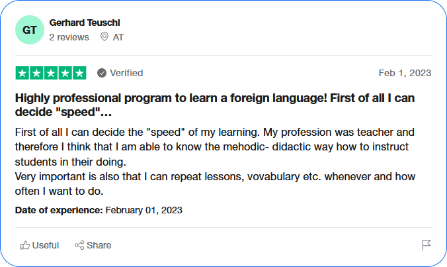The height and width of the screenshot is (267, 447).
Task: Click the GT profile avatar
Action: coord(30,30)
